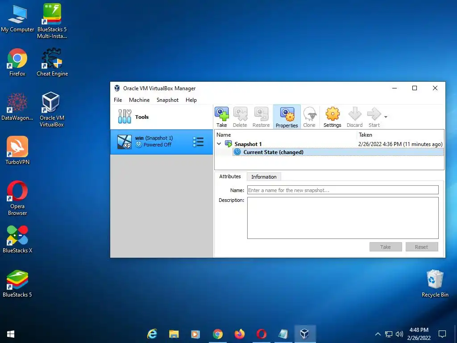Open My Computer desktop icon

[x=17, y=18]
